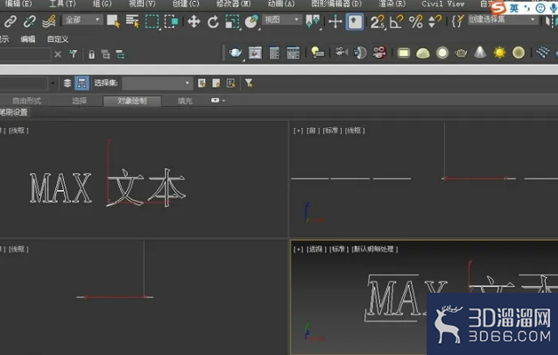Open the 创建选择集 dropdown
The width and height of the screenshot is (558, 355).
pyautogui.click(x=502, y=19)
